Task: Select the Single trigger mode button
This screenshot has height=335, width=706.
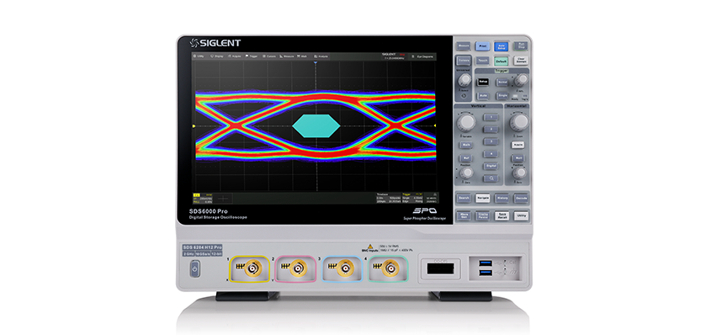Action: tap(502, 96)
